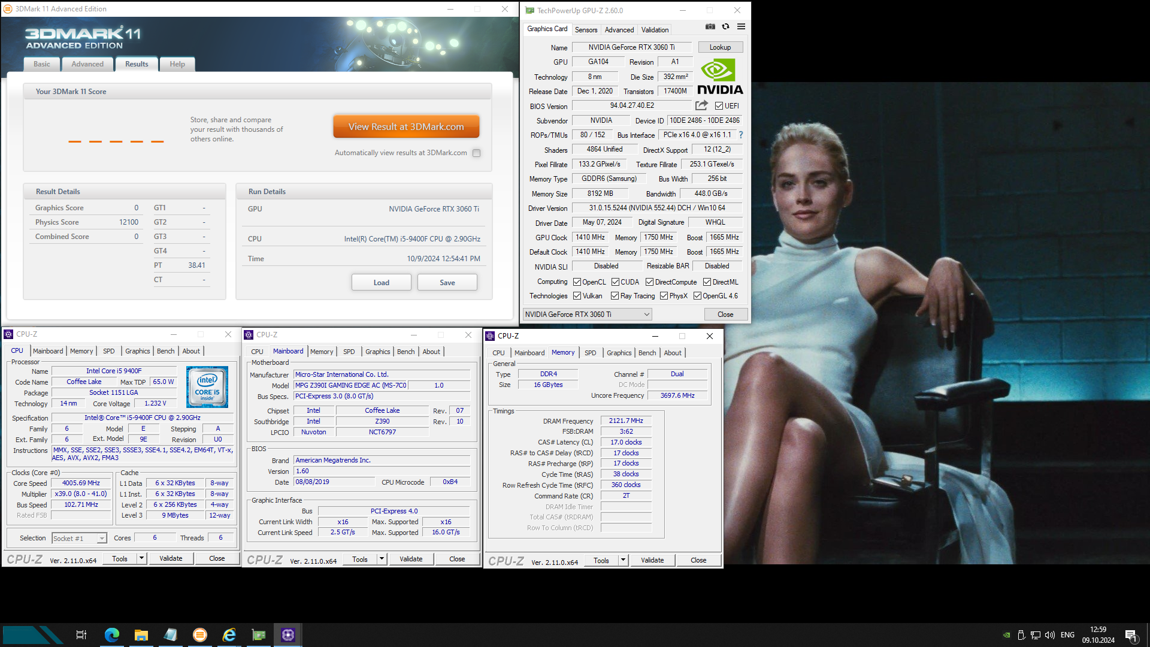Open SPD tab in Memory CPU-Z window
Screen dimensions: 1150x647
591,353
